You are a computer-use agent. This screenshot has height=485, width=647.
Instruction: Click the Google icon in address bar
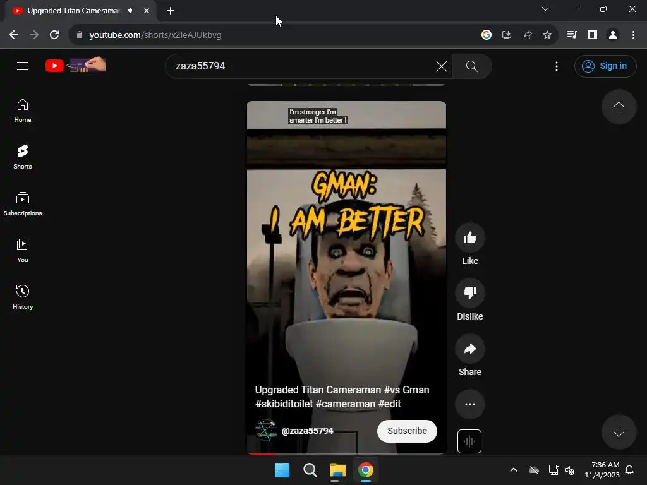click(x=487, y=35)
